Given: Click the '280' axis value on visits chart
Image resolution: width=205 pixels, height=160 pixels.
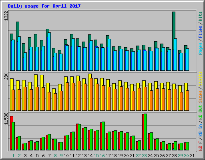Looking at the screenshot, I should coord(6,76).
